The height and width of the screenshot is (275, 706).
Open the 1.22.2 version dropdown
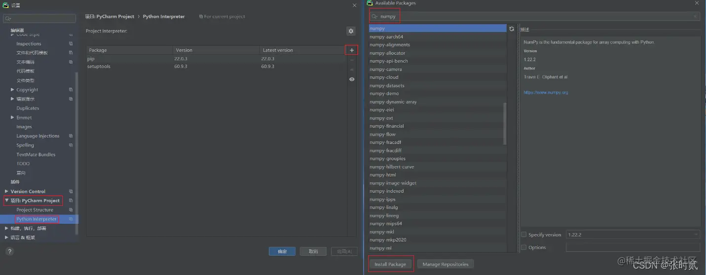(x=633, y=235)
